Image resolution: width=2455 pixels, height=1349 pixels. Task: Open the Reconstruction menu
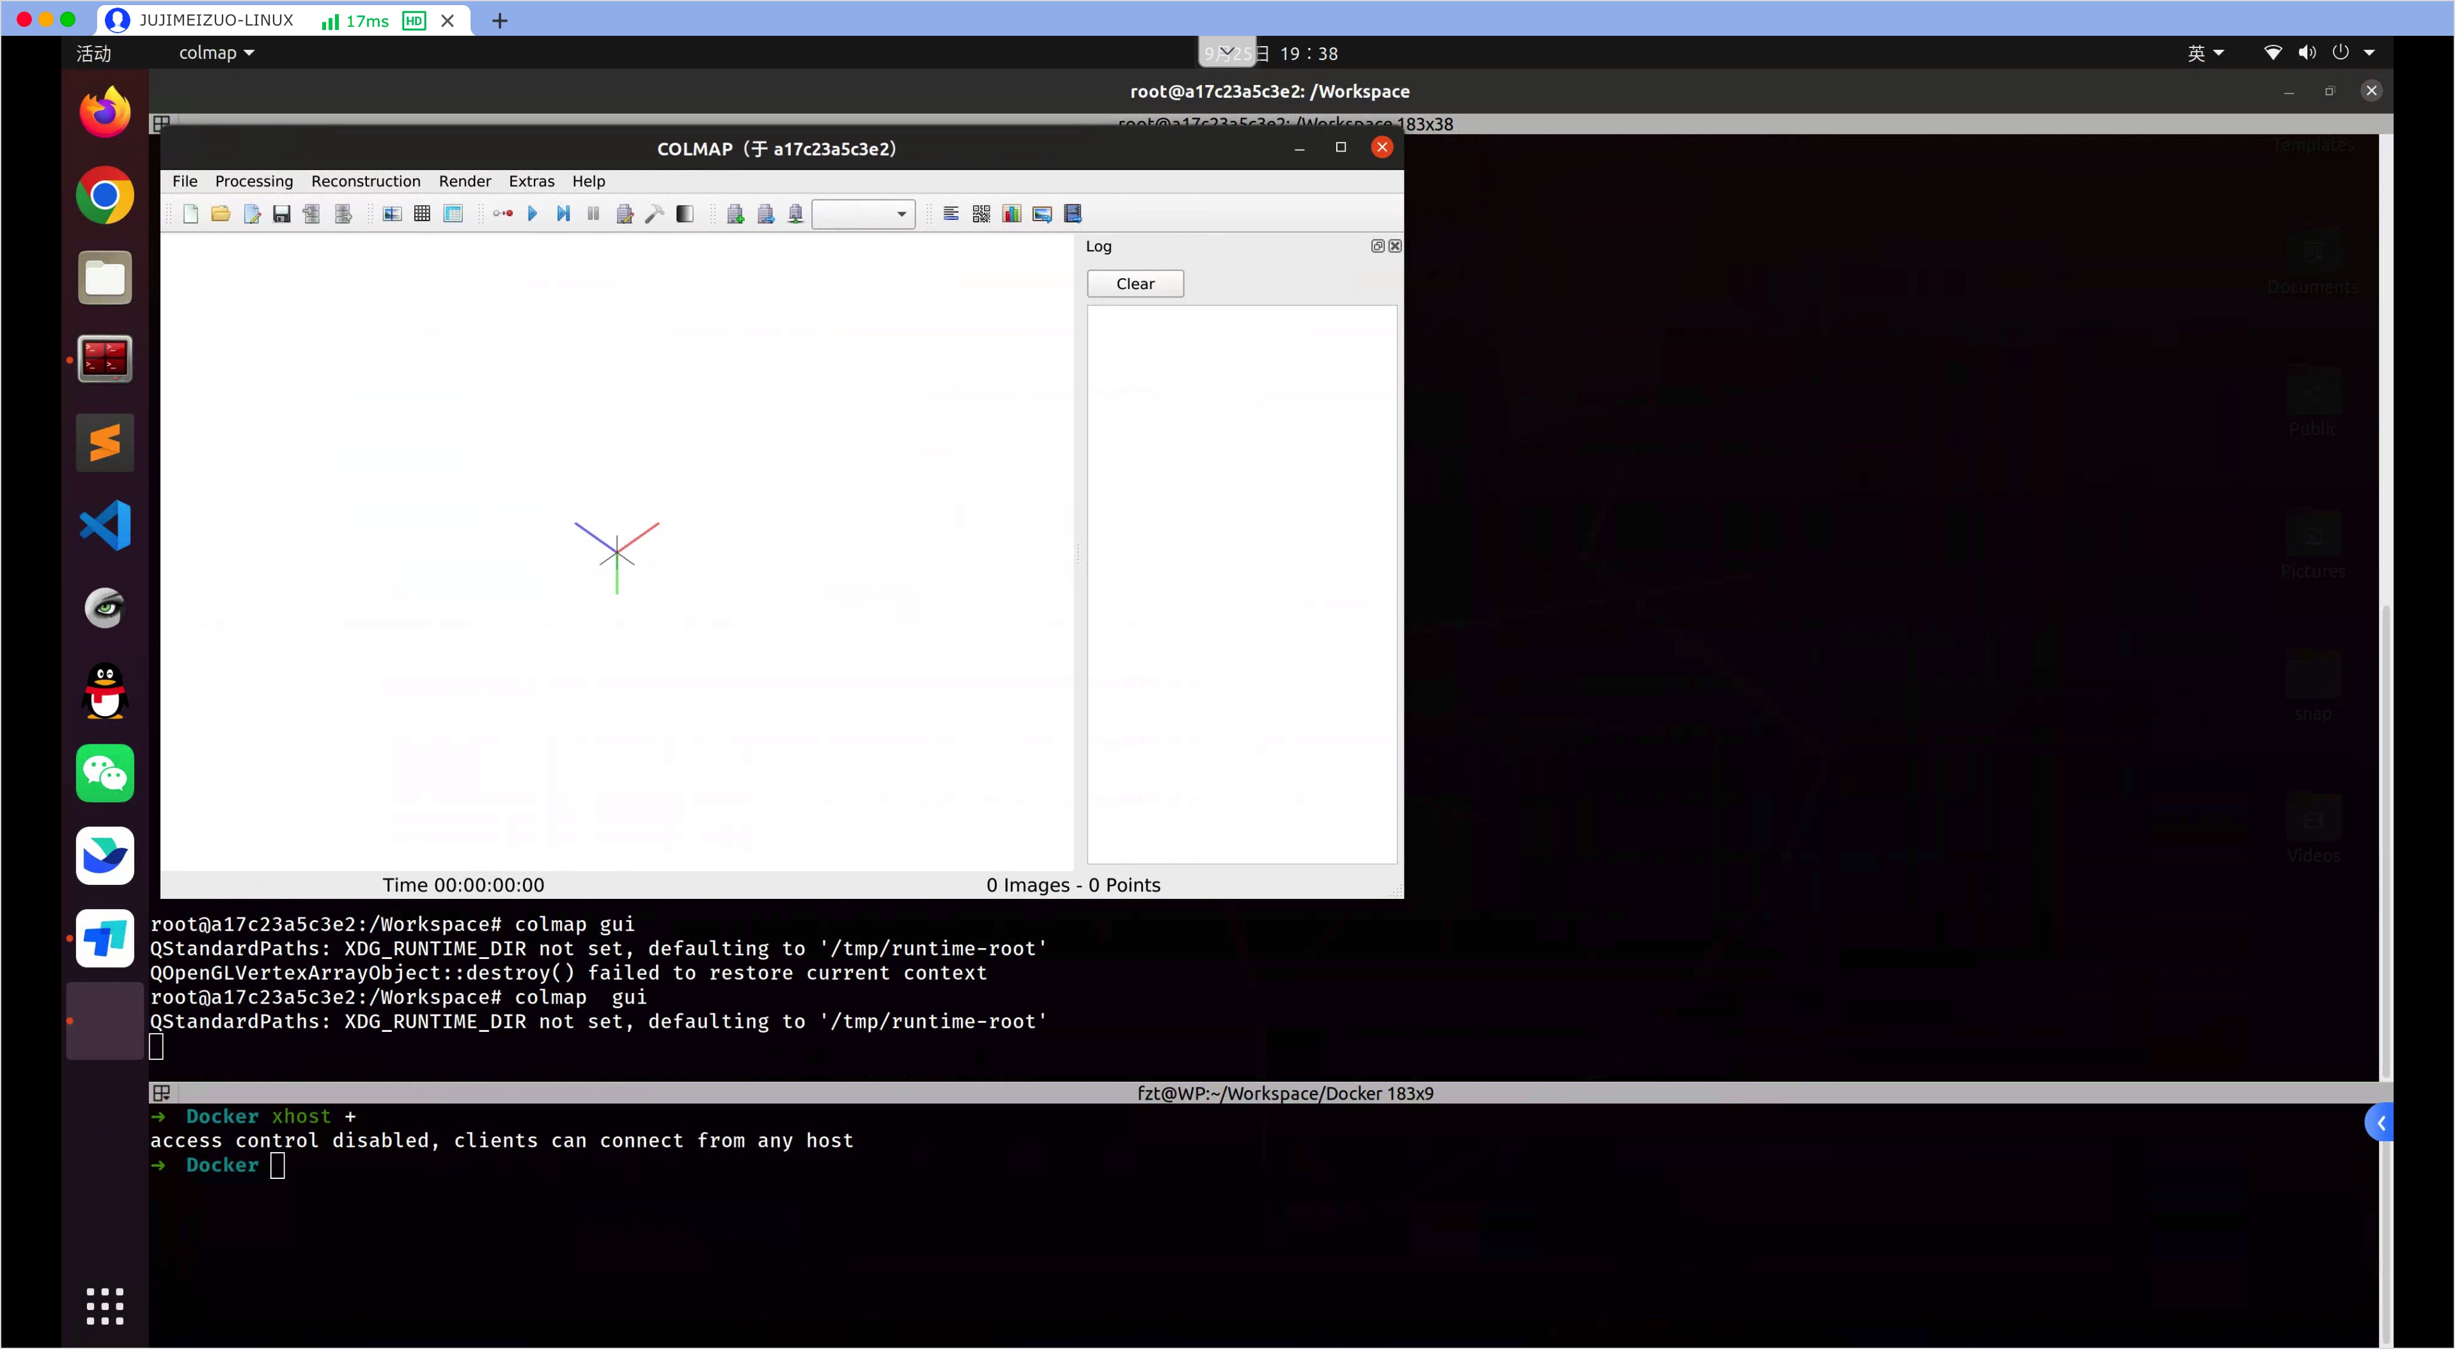[365, 181]
